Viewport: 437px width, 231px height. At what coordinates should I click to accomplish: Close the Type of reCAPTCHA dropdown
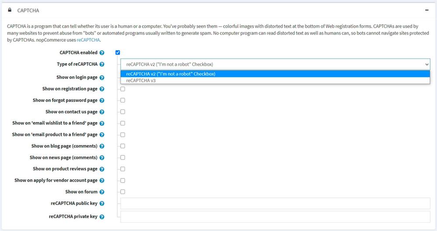click(427, 65)
